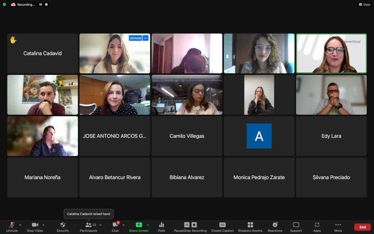
Task: Select Monica Pedrajo Zarate tile
Action: click(x=259, y=177)
